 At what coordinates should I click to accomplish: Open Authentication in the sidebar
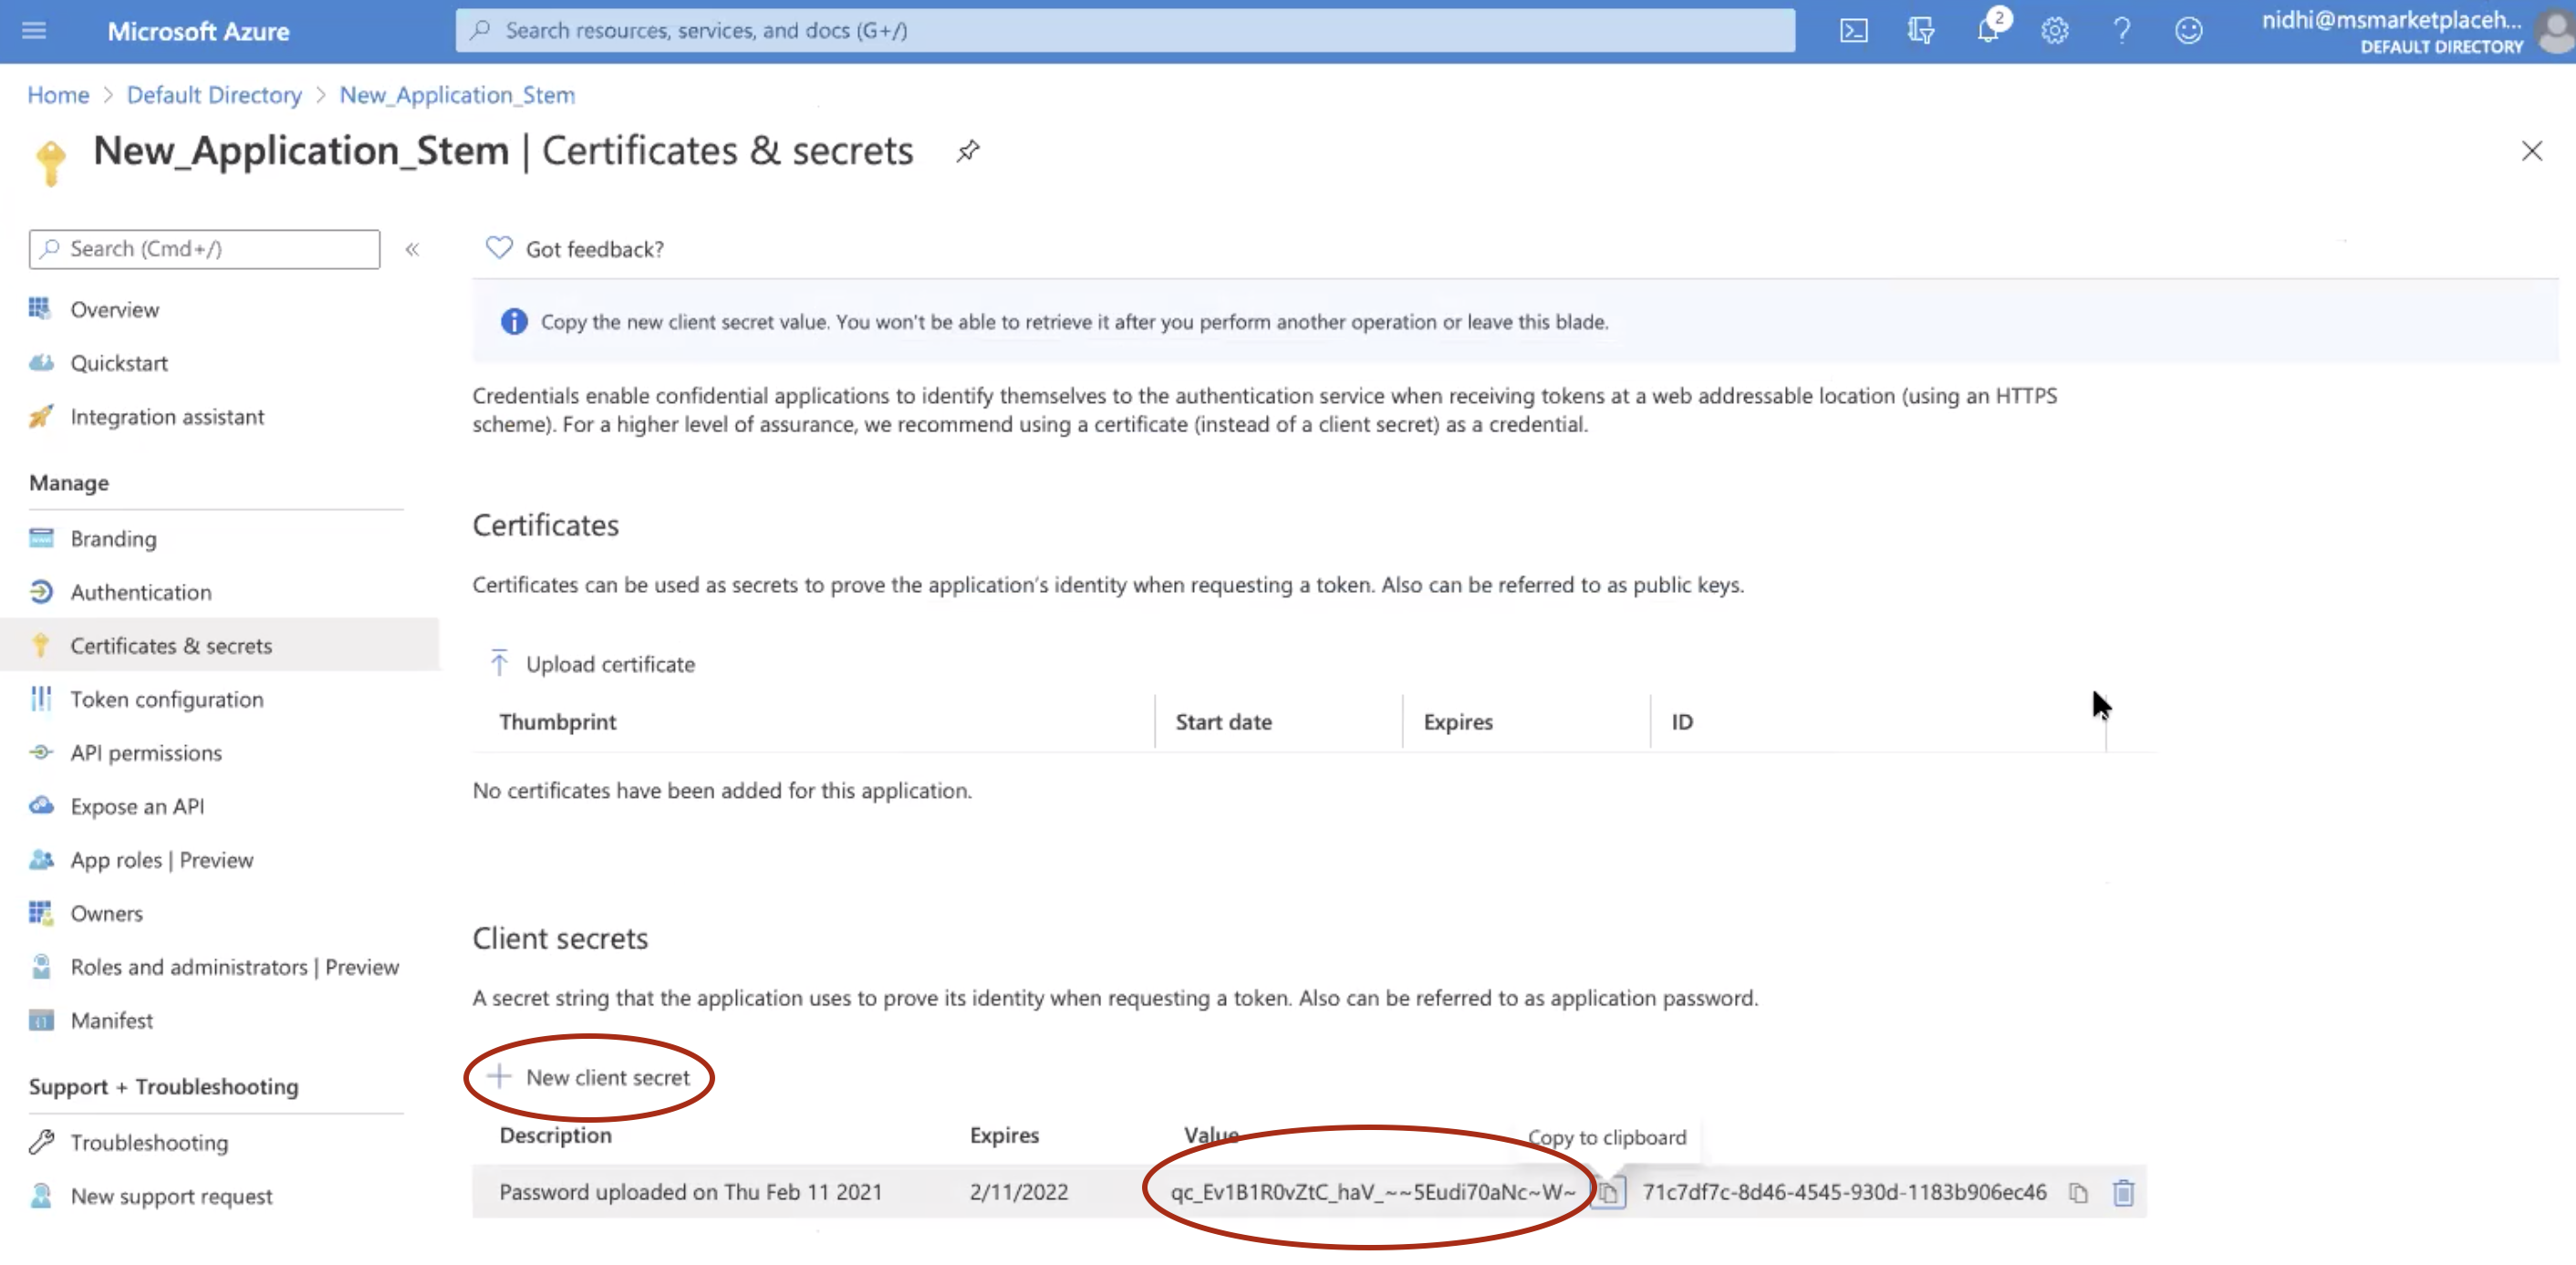pos(141,592)
